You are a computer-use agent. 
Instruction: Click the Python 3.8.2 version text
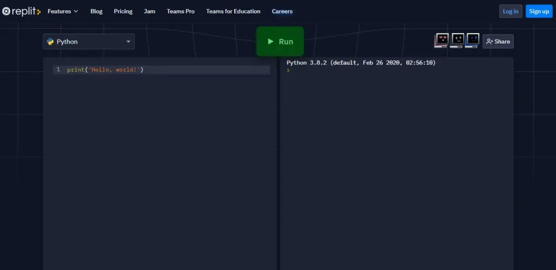coord(361,63)
